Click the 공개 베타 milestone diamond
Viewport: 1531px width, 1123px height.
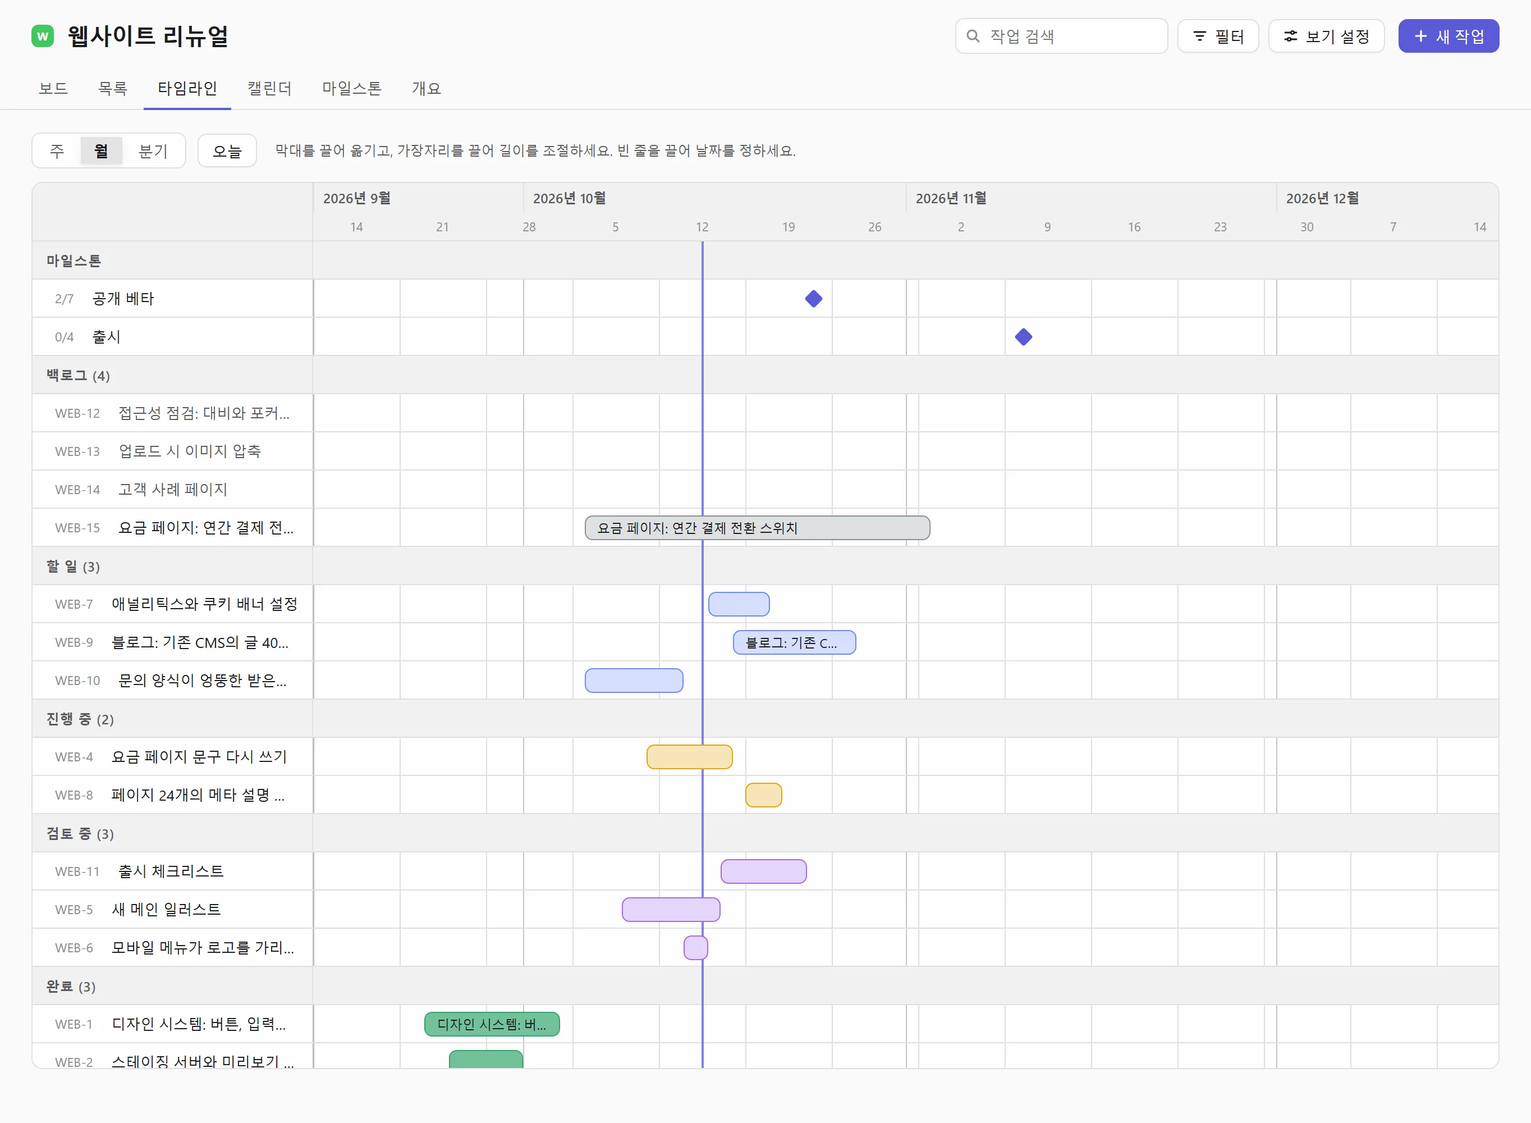click(814, 298)
